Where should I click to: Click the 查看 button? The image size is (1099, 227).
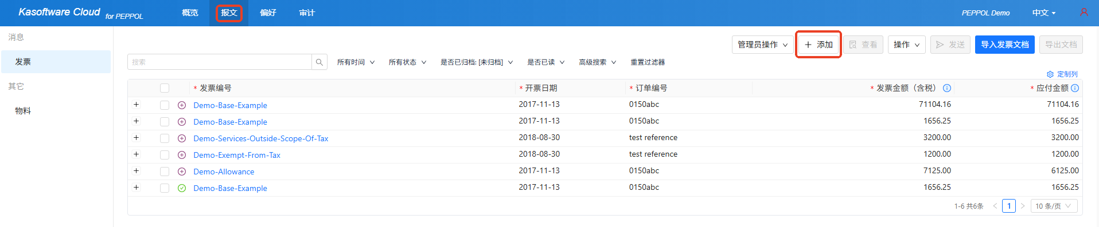[863, 45]
